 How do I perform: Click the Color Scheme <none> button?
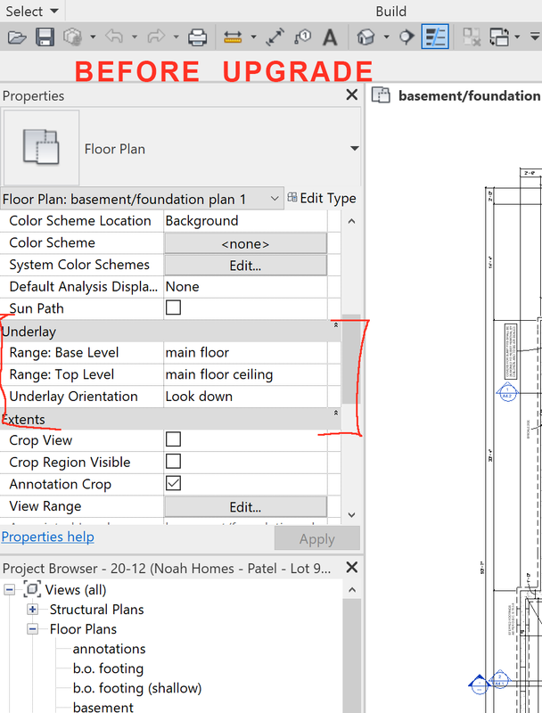(x=245, y=243)
